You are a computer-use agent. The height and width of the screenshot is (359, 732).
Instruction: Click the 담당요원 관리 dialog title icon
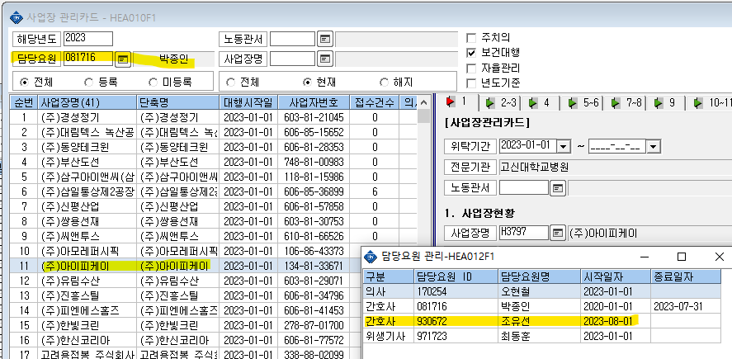(x=371, y=257)
